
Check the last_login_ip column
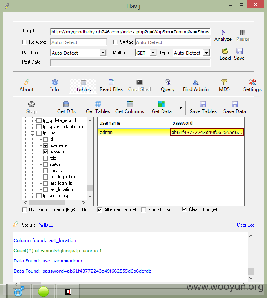pyautogui.click(x=45, y=183)
